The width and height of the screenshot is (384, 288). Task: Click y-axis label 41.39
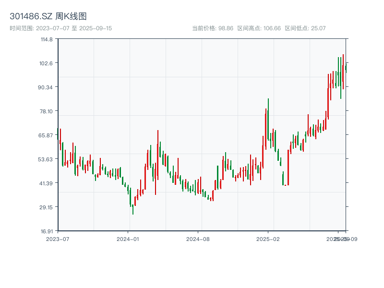click(46, 183)
